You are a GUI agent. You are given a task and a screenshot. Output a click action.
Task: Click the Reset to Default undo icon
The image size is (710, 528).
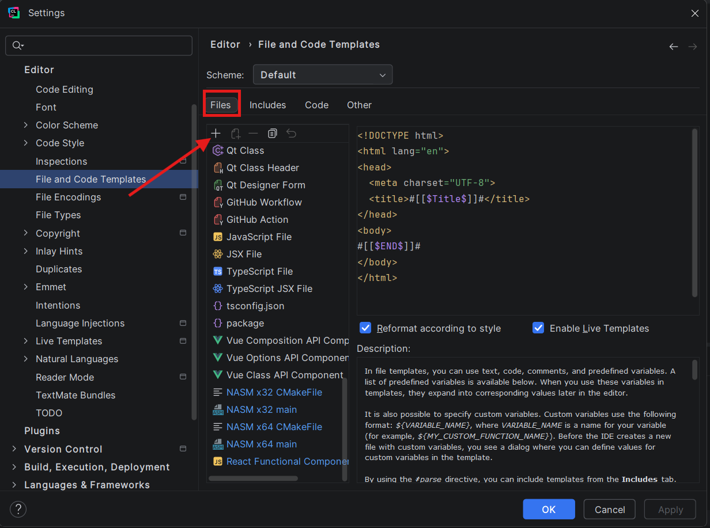pyautogui.click(x=292, y=134)
